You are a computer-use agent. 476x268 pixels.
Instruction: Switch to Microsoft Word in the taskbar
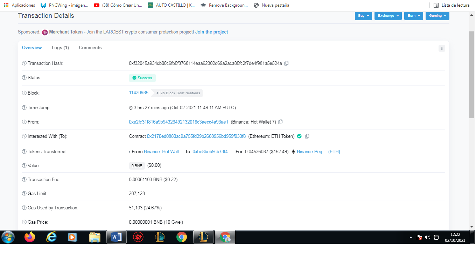(117, 237)
